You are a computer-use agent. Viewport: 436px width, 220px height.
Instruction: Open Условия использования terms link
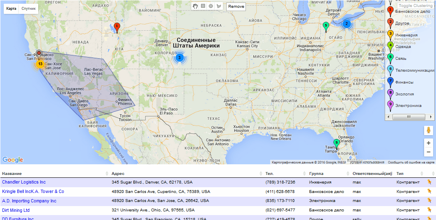click(x=367, y=162)
